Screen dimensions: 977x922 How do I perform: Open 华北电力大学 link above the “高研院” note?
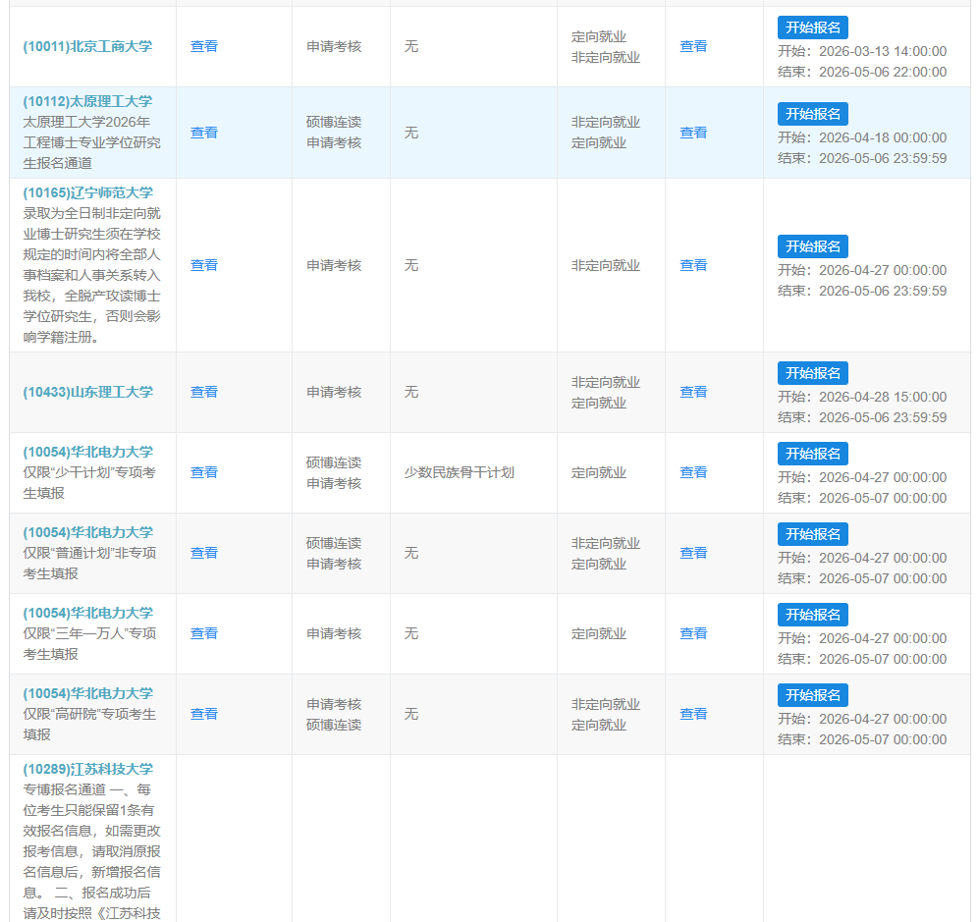click(x=87, y=693)
